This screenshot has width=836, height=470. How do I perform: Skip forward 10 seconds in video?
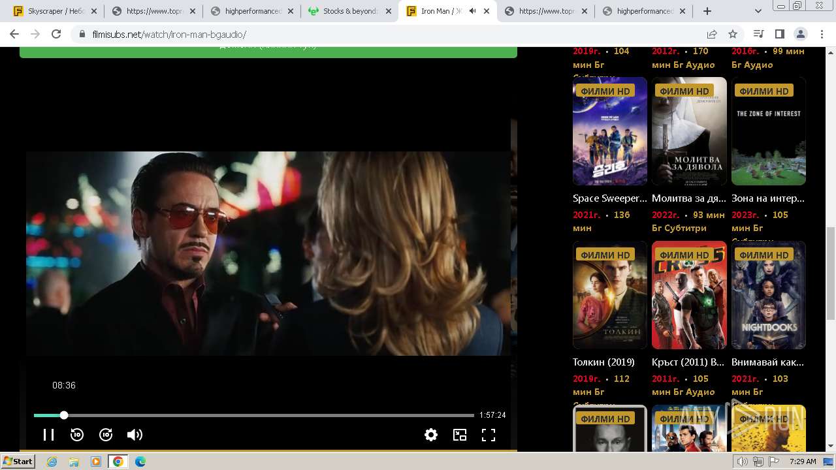[x=106, y=435]
